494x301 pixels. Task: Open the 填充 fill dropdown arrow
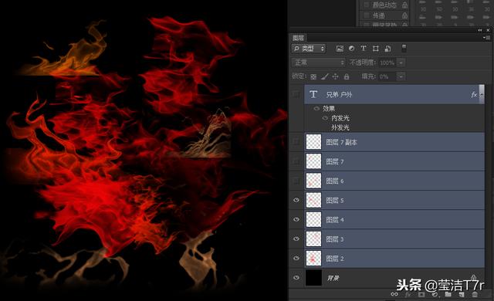coord(401,76)
